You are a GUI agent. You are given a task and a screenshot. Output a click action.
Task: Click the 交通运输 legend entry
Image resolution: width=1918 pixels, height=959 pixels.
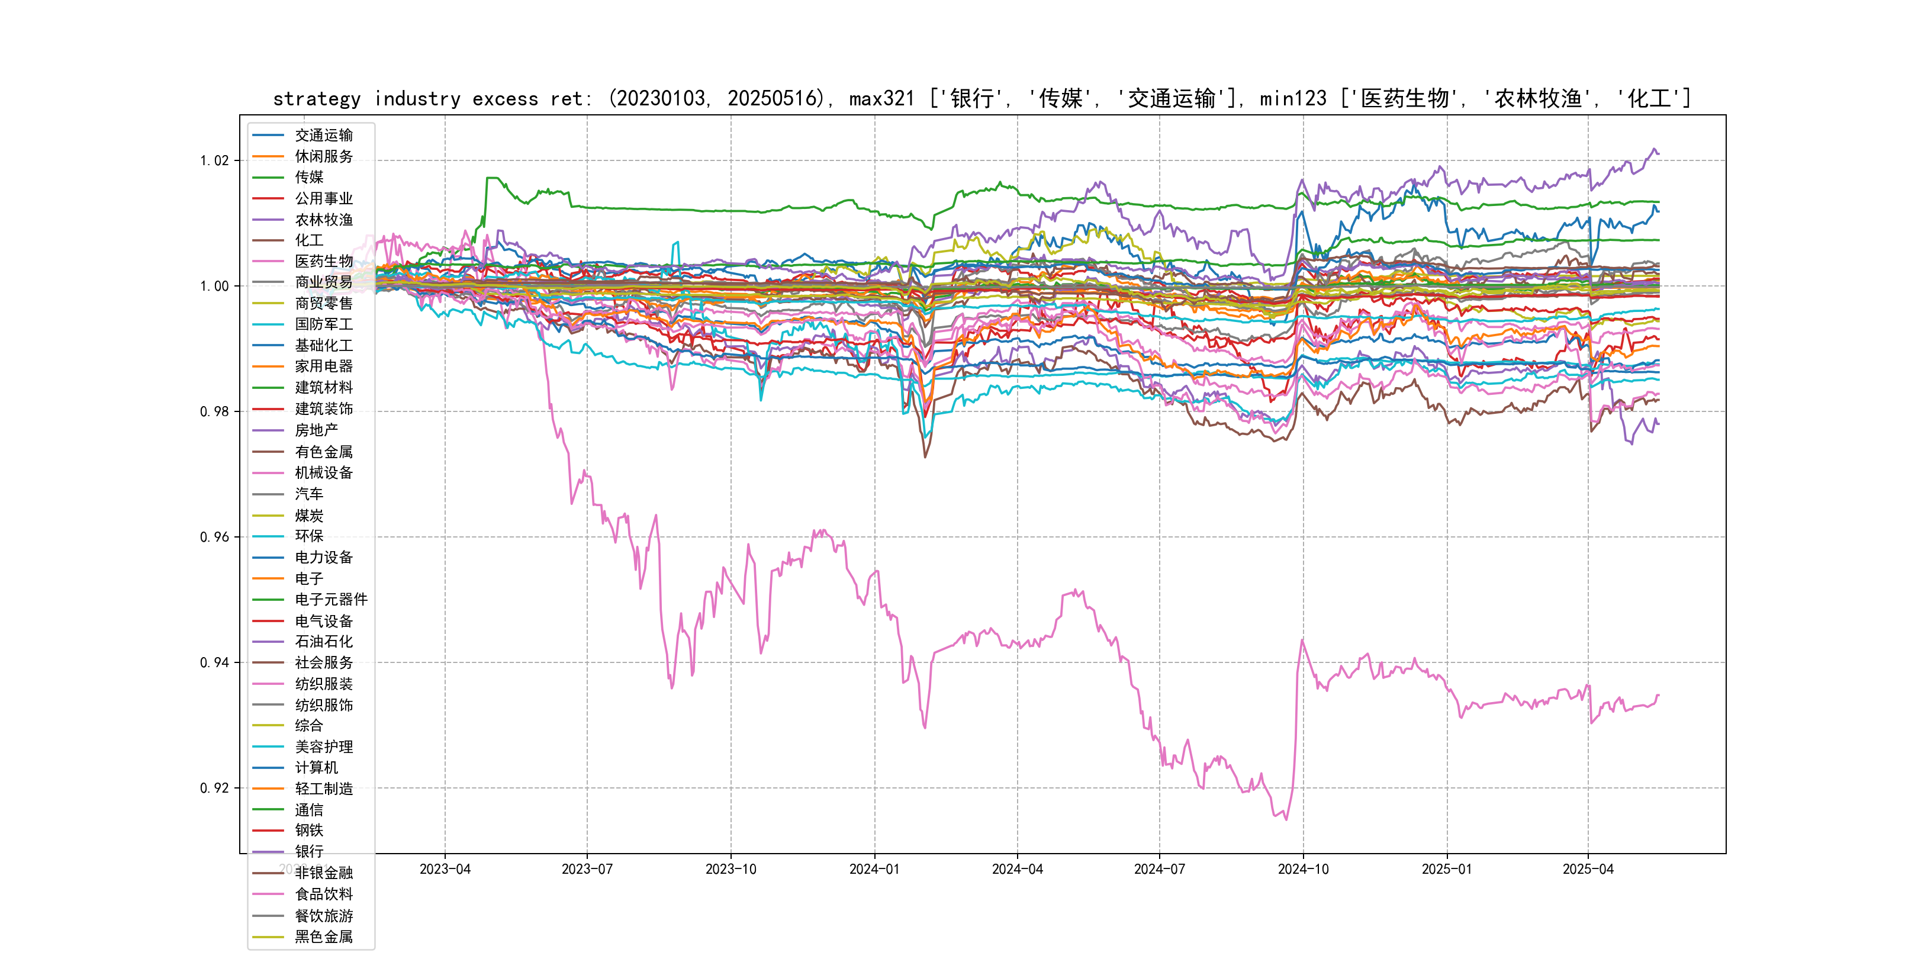click(x=323, y=136)
